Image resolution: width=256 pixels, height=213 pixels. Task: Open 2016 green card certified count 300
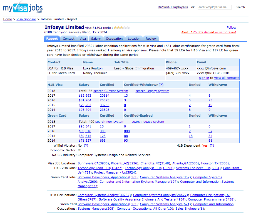[103, 131]
